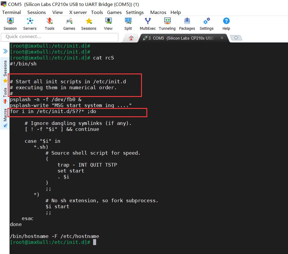Click 'for i in /etc/init.d/S??*' line
This screenshot has height=254, width=288.
tap(53, 111)
